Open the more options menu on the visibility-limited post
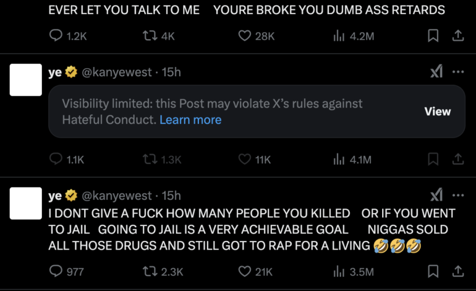 458,72
